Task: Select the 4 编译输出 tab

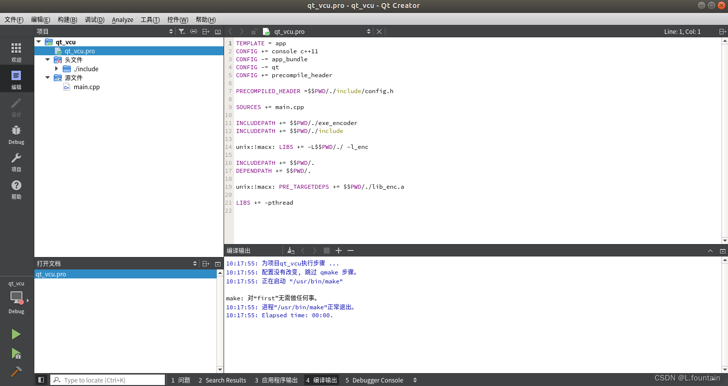Action: (322, 380)
